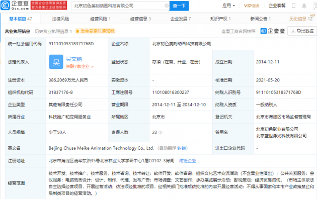Switch to the 经营信息 3 tab
317x199 pixels.
coord(140,19)
